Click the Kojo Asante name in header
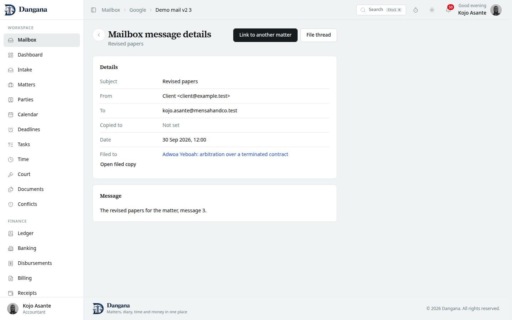Viewport: 512px width, 320px height. pos(472,13)
